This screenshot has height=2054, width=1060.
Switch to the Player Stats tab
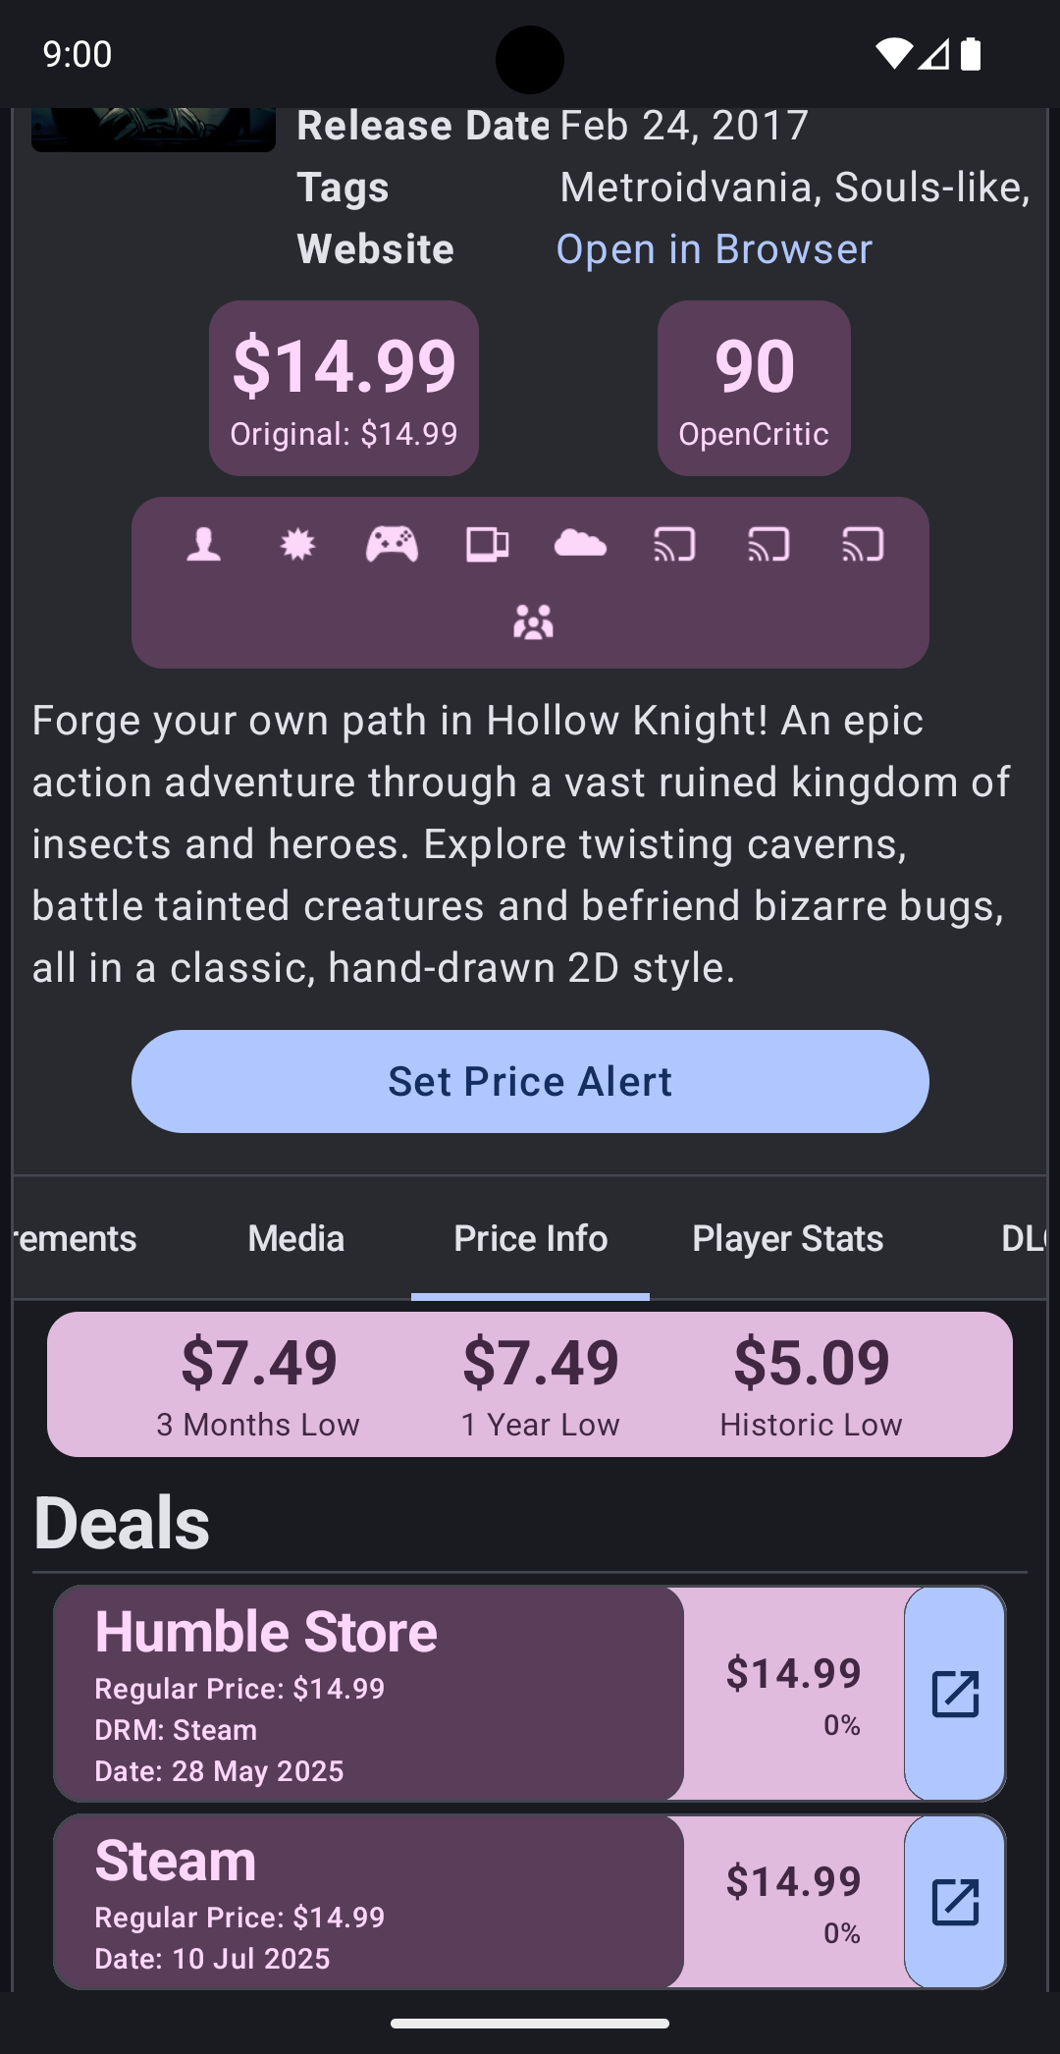788,1238
